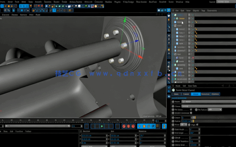Screen dimensions: 236x147
Task: Collapse the first null group in Object Manager
Action: point(173,25)
